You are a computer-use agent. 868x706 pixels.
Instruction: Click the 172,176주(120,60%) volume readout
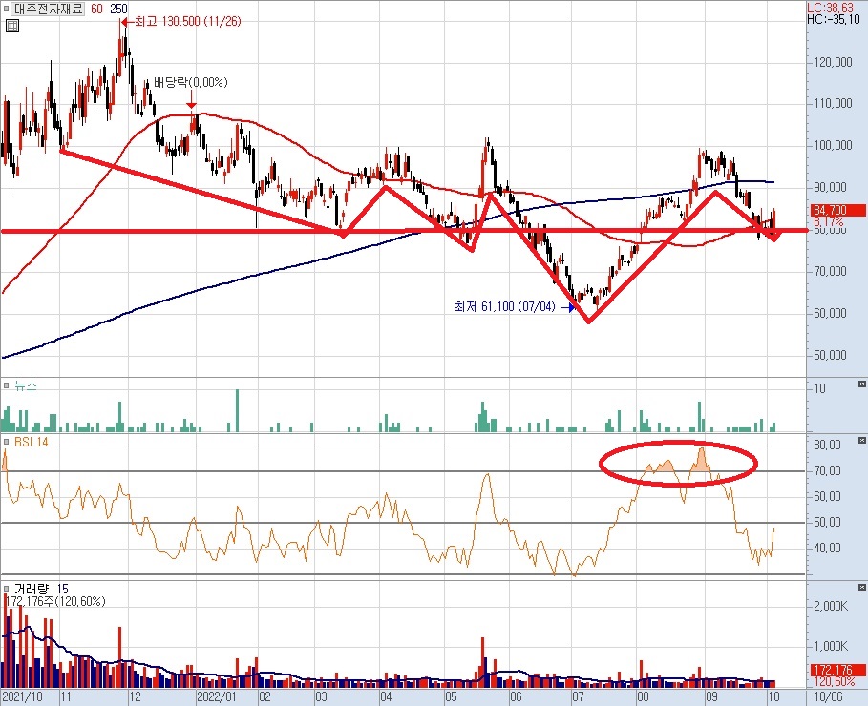coord(54,601)
